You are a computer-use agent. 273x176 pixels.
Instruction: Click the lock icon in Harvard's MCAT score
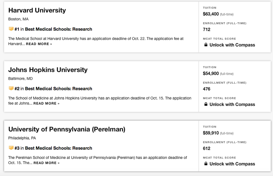206,45
